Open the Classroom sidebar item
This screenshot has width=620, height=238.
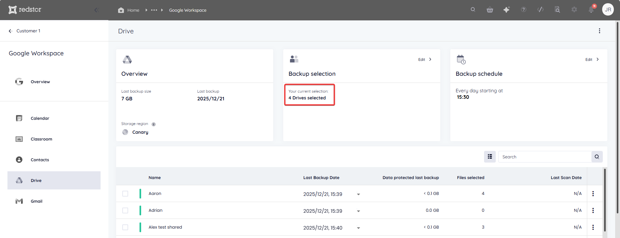54,139
